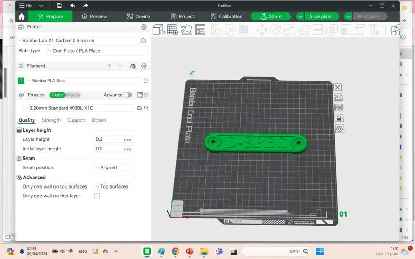Screen dimensions: 415x259
Task: Click the Initial layer height input field
Action: click(x=113, y=149)
